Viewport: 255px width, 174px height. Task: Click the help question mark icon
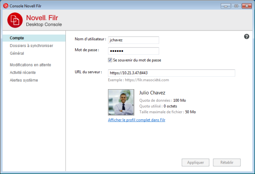click(x=247, y=37)
